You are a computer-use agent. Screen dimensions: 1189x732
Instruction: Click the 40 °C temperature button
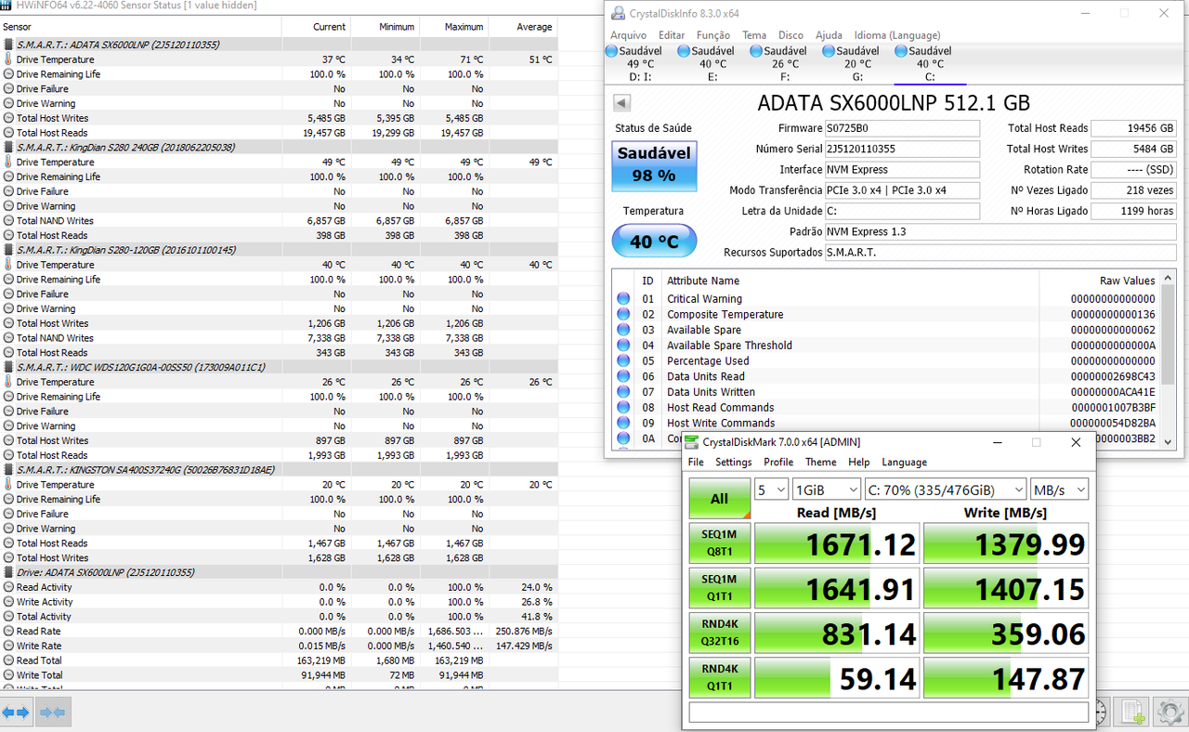click(x=654, y=242)
